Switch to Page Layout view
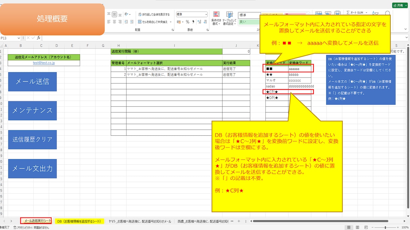 (x=357, y=227)
